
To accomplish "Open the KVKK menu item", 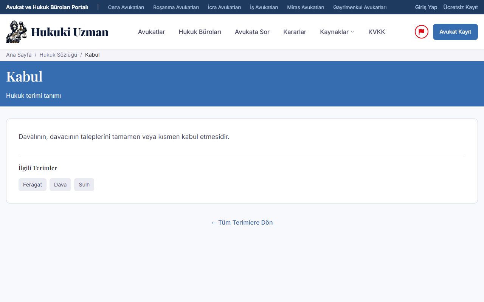I will (377, 32).
